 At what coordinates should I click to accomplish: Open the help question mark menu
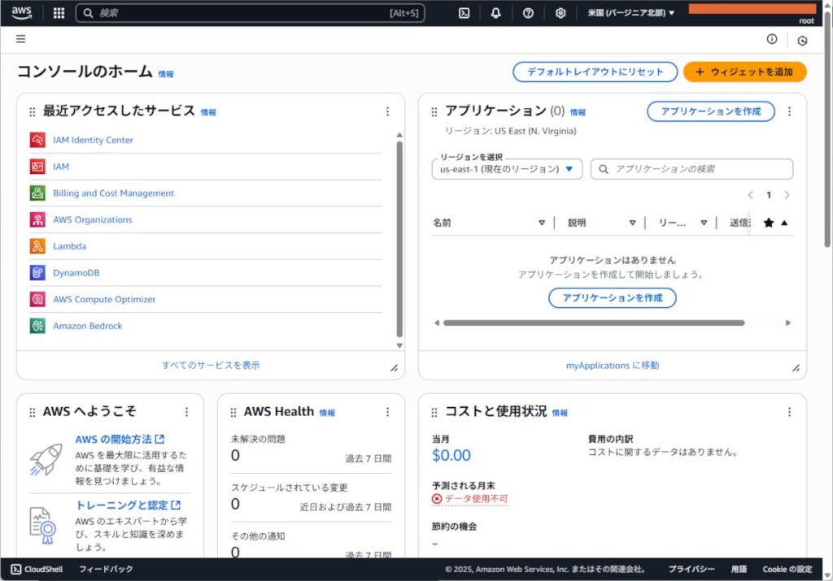coord(528,13)
